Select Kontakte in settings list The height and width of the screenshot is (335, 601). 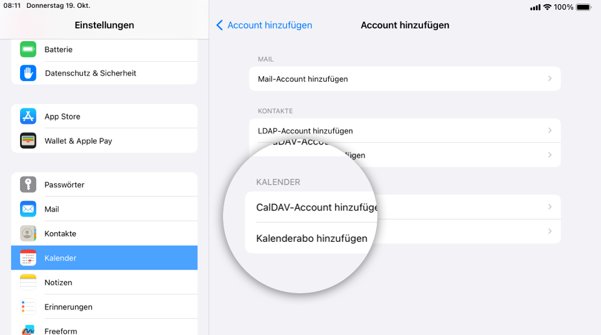tap(104, 233)
